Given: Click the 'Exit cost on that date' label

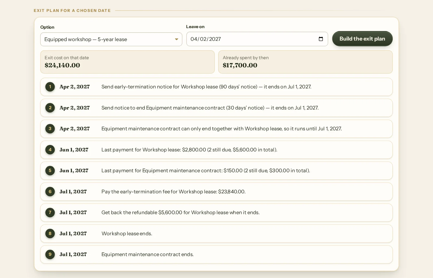Looking at the screenshot, I should coord(67,58).
